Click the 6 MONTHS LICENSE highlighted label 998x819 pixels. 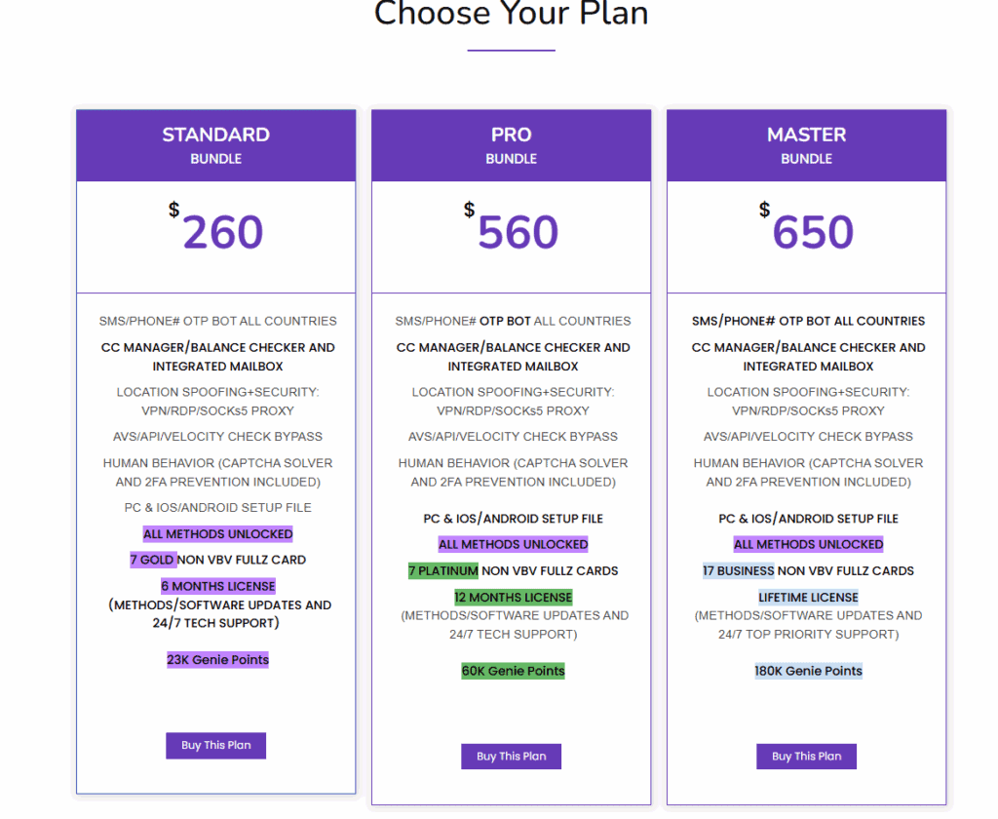[218, 586]
